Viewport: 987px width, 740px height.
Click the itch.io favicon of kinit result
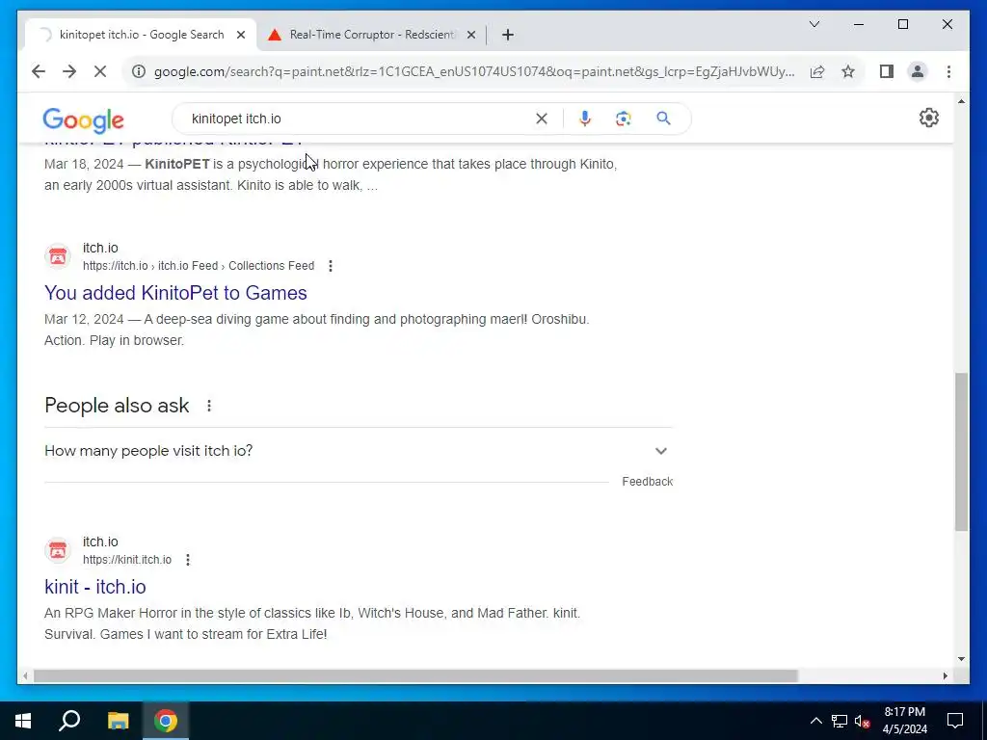[x=57, y=550]
